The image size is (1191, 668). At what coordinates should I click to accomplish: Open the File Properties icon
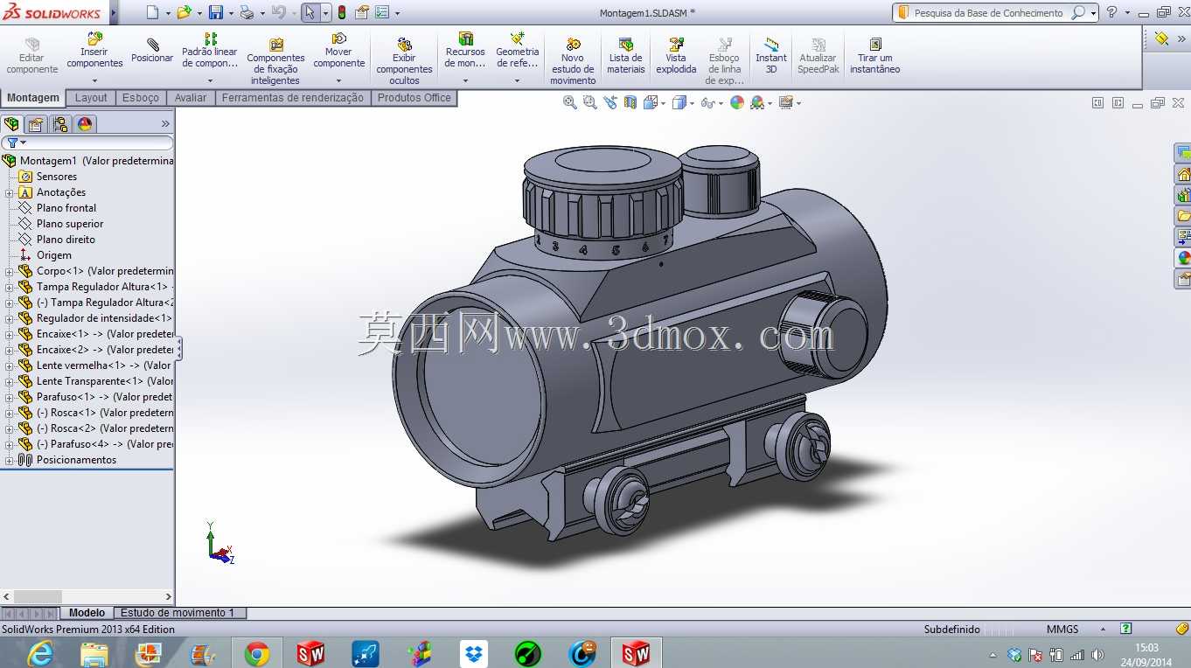361,12
